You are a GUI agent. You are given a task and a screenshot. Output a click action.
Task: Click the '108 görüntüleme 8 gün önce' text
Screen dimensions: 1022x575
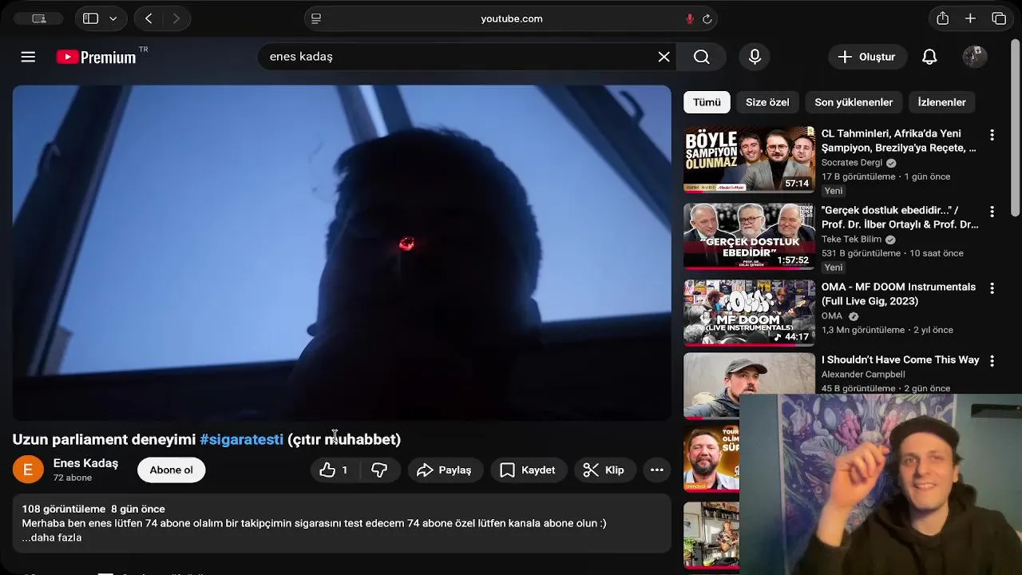[x=93, y=509]
